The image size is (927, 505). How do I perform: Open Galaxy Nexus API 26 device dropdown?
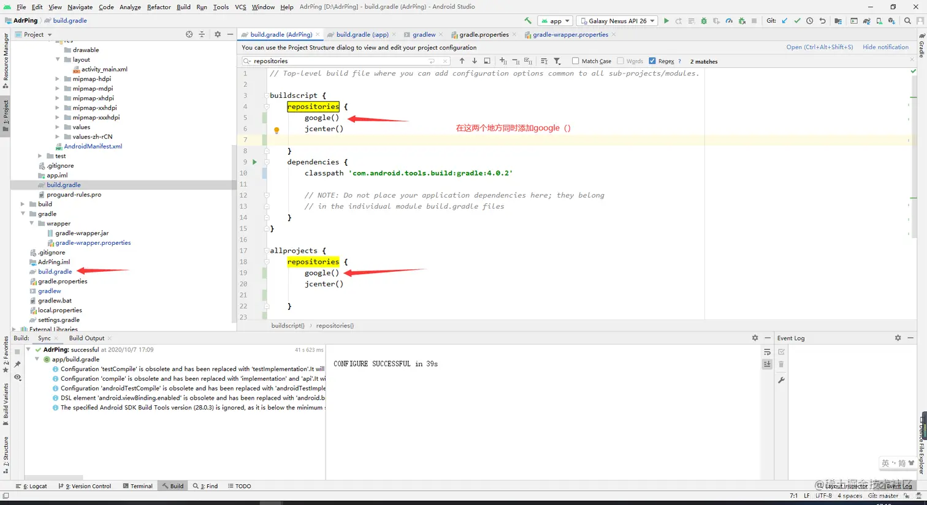click(x=617, y=21)
